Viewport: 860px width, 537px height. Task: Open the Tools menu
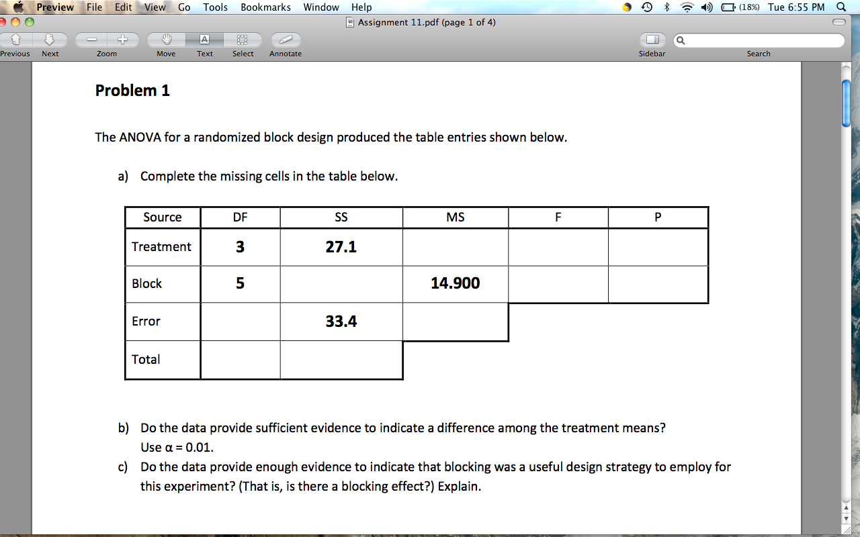(215, 7)
